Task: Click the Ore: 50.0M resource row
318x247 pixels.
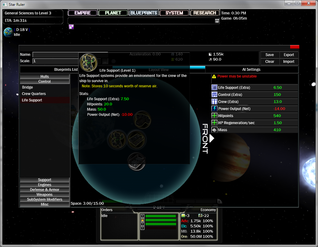Action: (197, 237)
